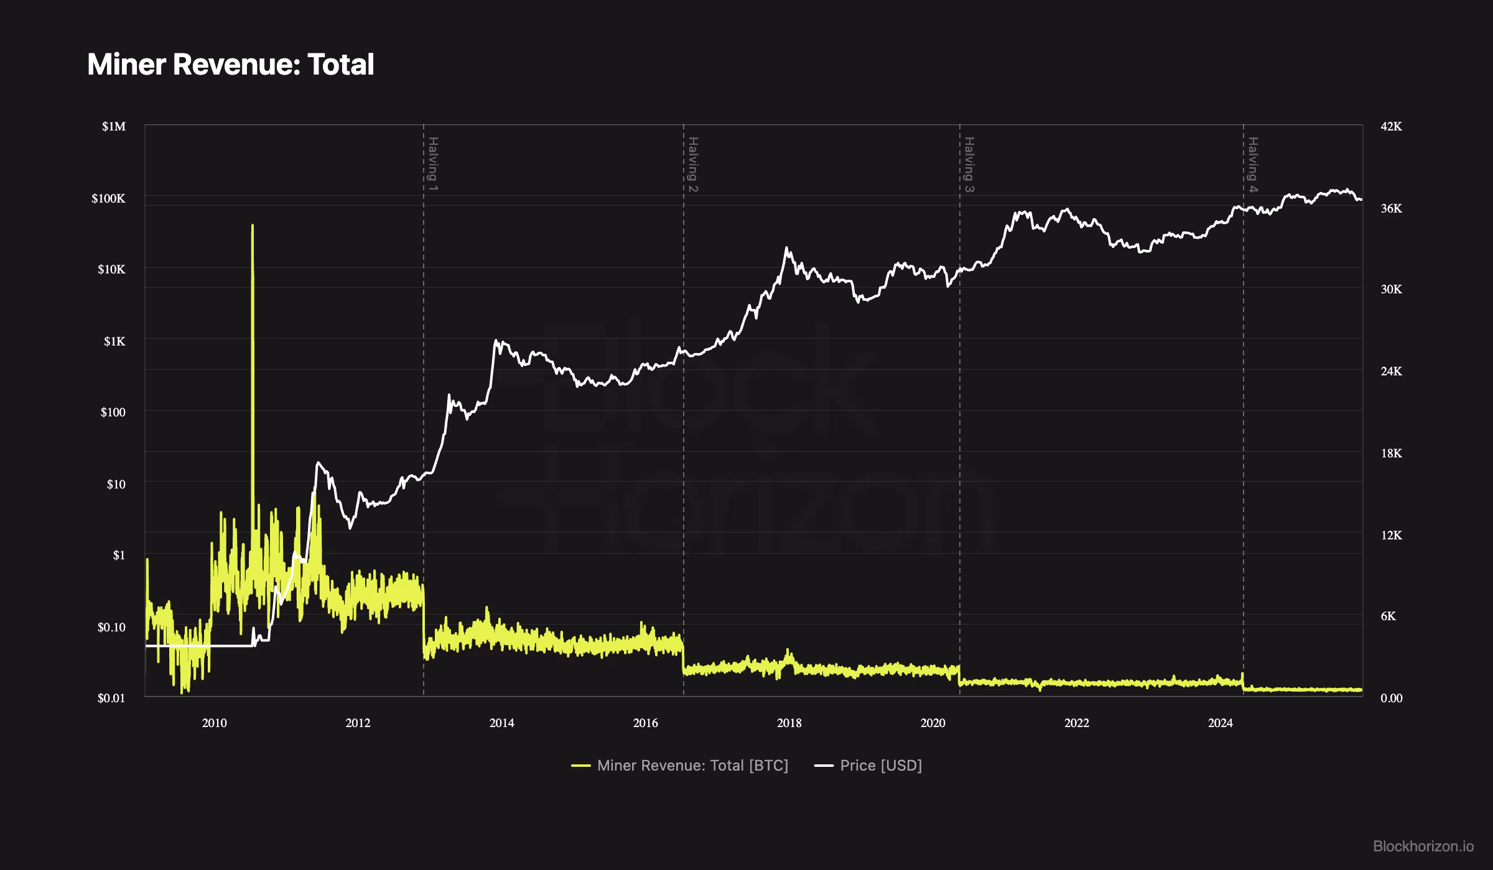Click the Halving 1 marker label
This screenshot has width=1493, height=870.
[433, 164]
